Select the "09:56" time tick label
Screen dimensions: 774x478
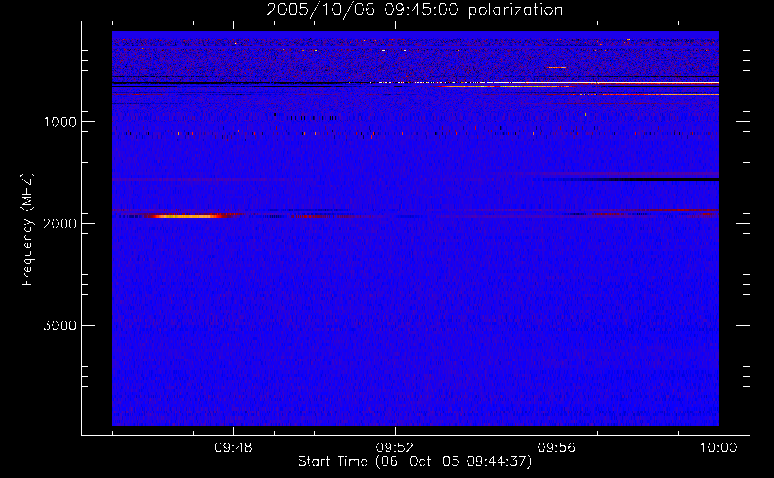(x=557, y=448)
